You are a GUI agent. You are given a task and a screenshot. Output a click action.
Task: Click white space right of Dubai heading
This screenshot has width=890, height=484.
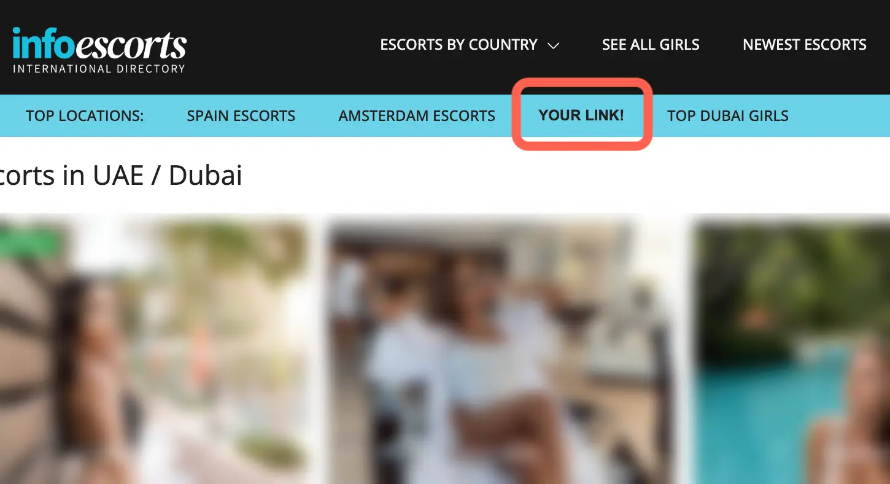pos(565,176)
